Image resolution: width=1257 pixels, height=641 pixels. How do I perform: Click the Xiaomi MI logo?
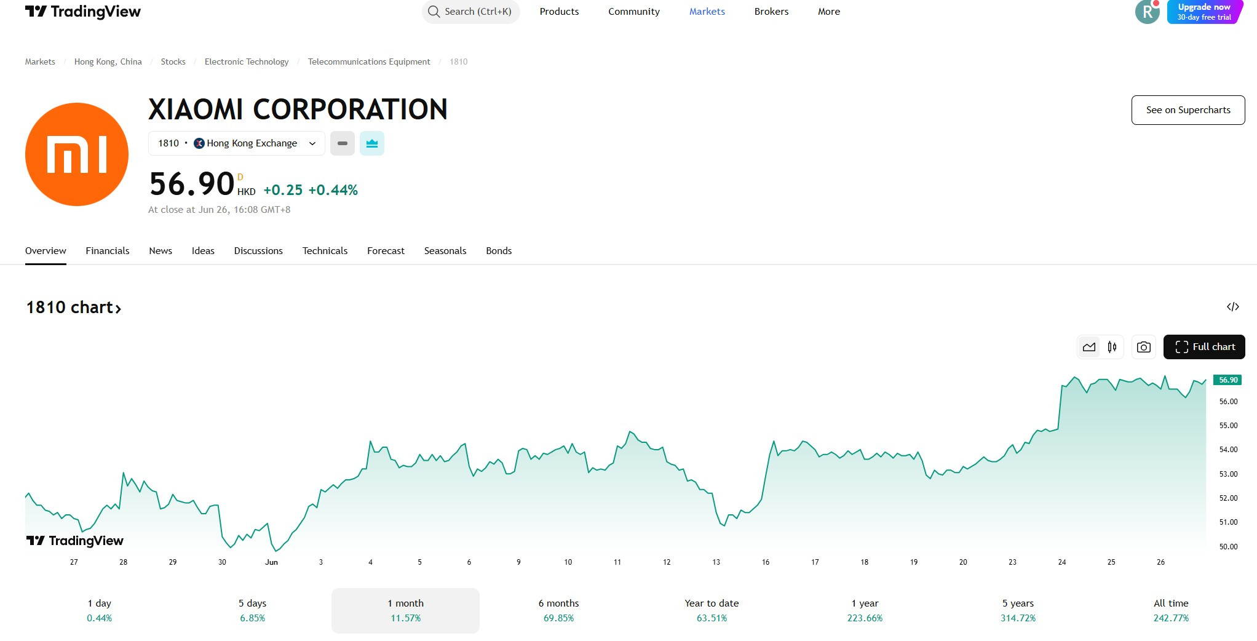point(77,154)
